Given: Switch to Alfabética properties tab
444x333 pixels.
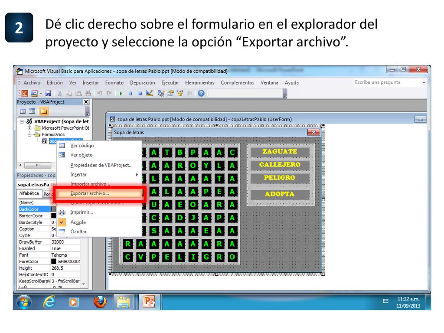Looking at the screenshot, I should point(29,193).
